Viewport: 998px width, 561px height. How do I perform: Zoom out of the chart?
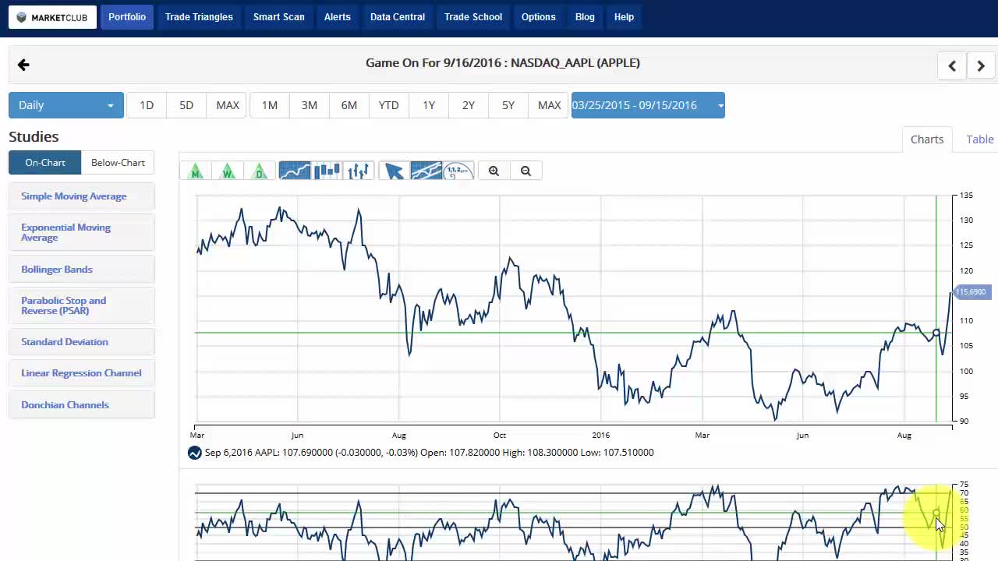pos(526,171)
